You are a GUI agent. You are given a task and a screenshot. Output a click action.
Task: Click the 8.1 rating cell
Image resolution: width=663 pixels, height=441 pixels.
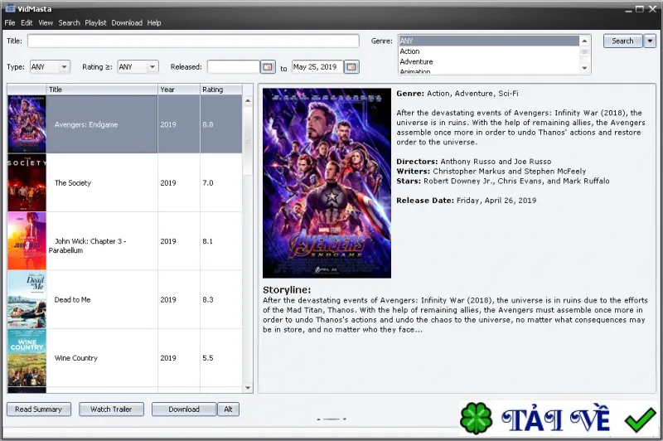coord(221,241)
